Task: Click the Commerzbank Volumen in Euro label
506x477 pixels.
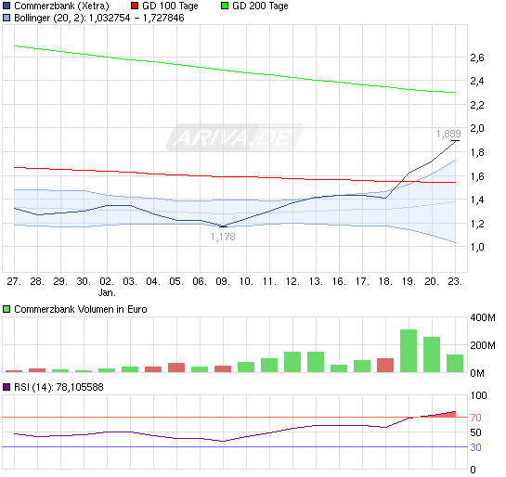Action: coord(81,309)
